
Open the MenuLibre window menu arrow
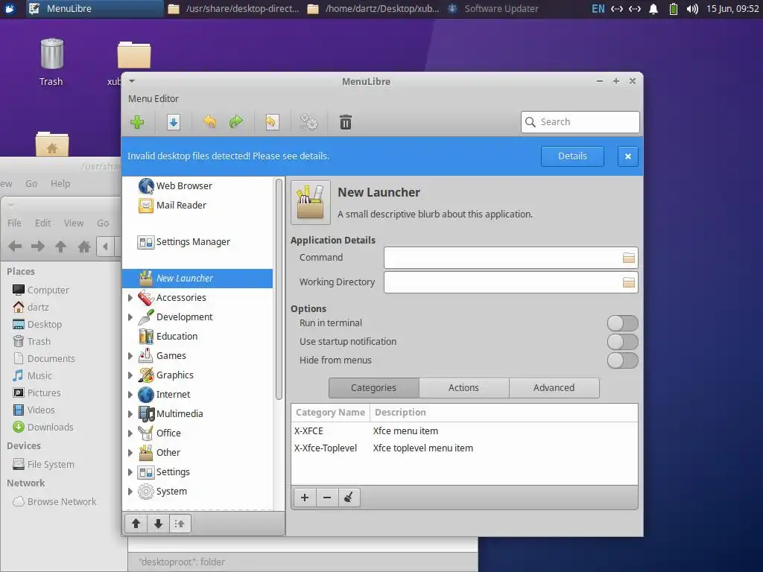132,81
